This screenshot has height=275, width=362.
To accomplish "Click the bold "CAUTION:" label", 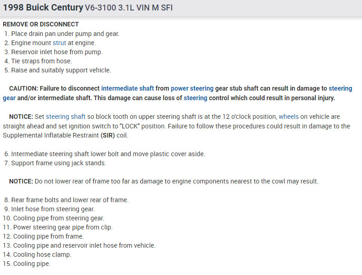I will tap(23, 89).
